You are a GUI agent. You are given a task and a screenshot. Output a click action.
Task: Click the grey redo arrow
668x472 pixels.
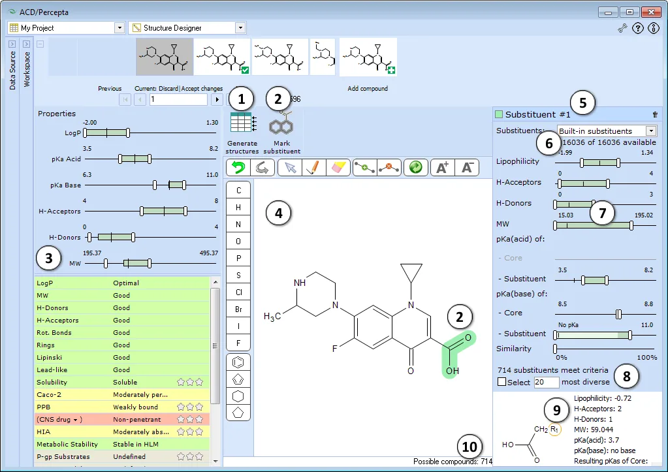[x=262, y=167]
